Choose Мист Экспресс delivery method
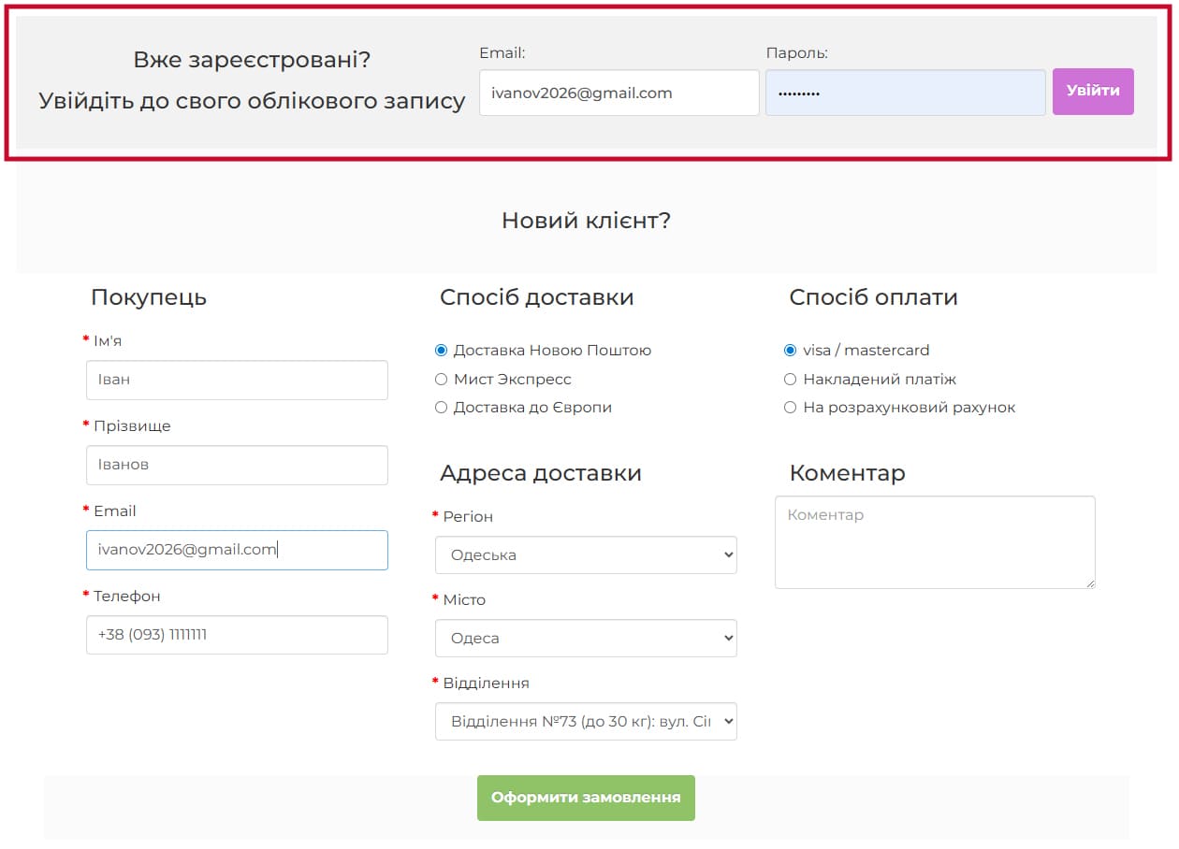Viewport: 1179px width, 849px height. (x=442, y=380)
